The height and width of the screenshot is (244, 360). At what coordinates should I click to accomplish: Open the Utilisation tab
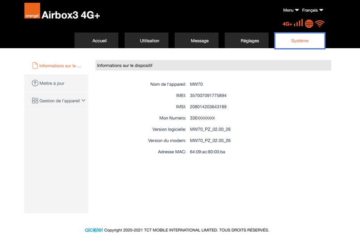[x=149, y=41]
